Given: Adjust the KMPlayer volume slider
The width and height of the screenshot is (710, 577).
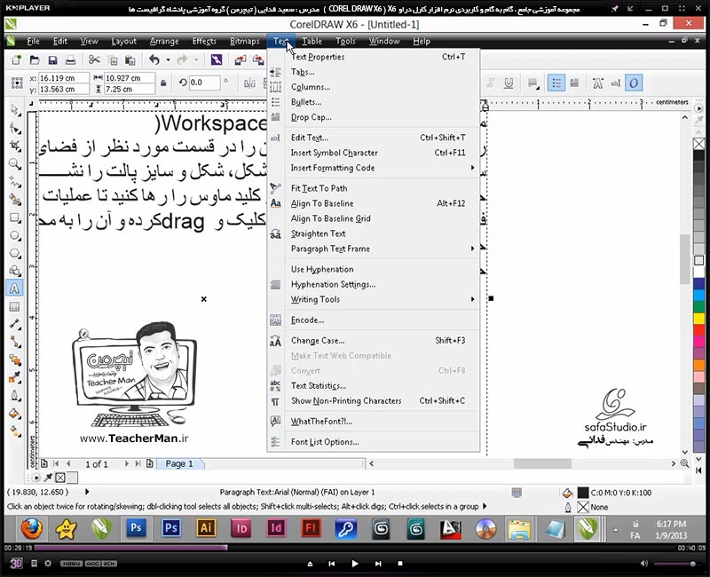Looking at the screenshot, I should click(674, 564).
